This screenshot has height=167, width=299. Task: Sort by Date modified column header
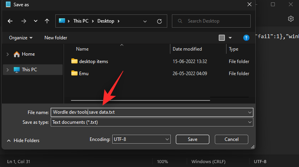[188, 49]
